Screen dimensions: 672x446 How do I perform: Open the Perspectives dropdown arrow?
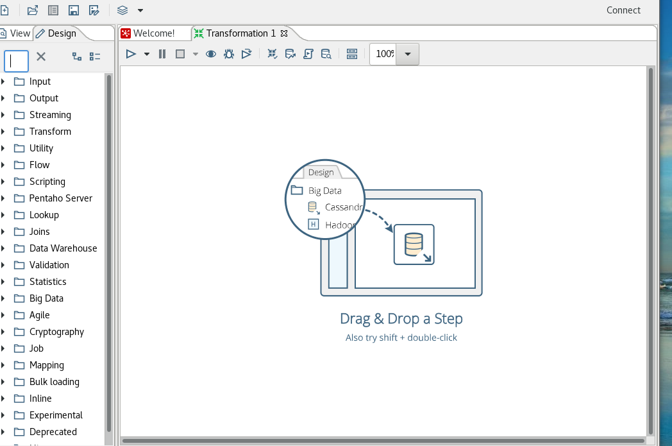coord(140,10)
